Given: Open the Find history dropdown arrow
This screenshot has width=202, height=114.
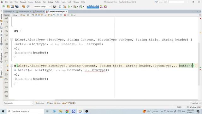Looking at the screenshot, I should [32, 103].
